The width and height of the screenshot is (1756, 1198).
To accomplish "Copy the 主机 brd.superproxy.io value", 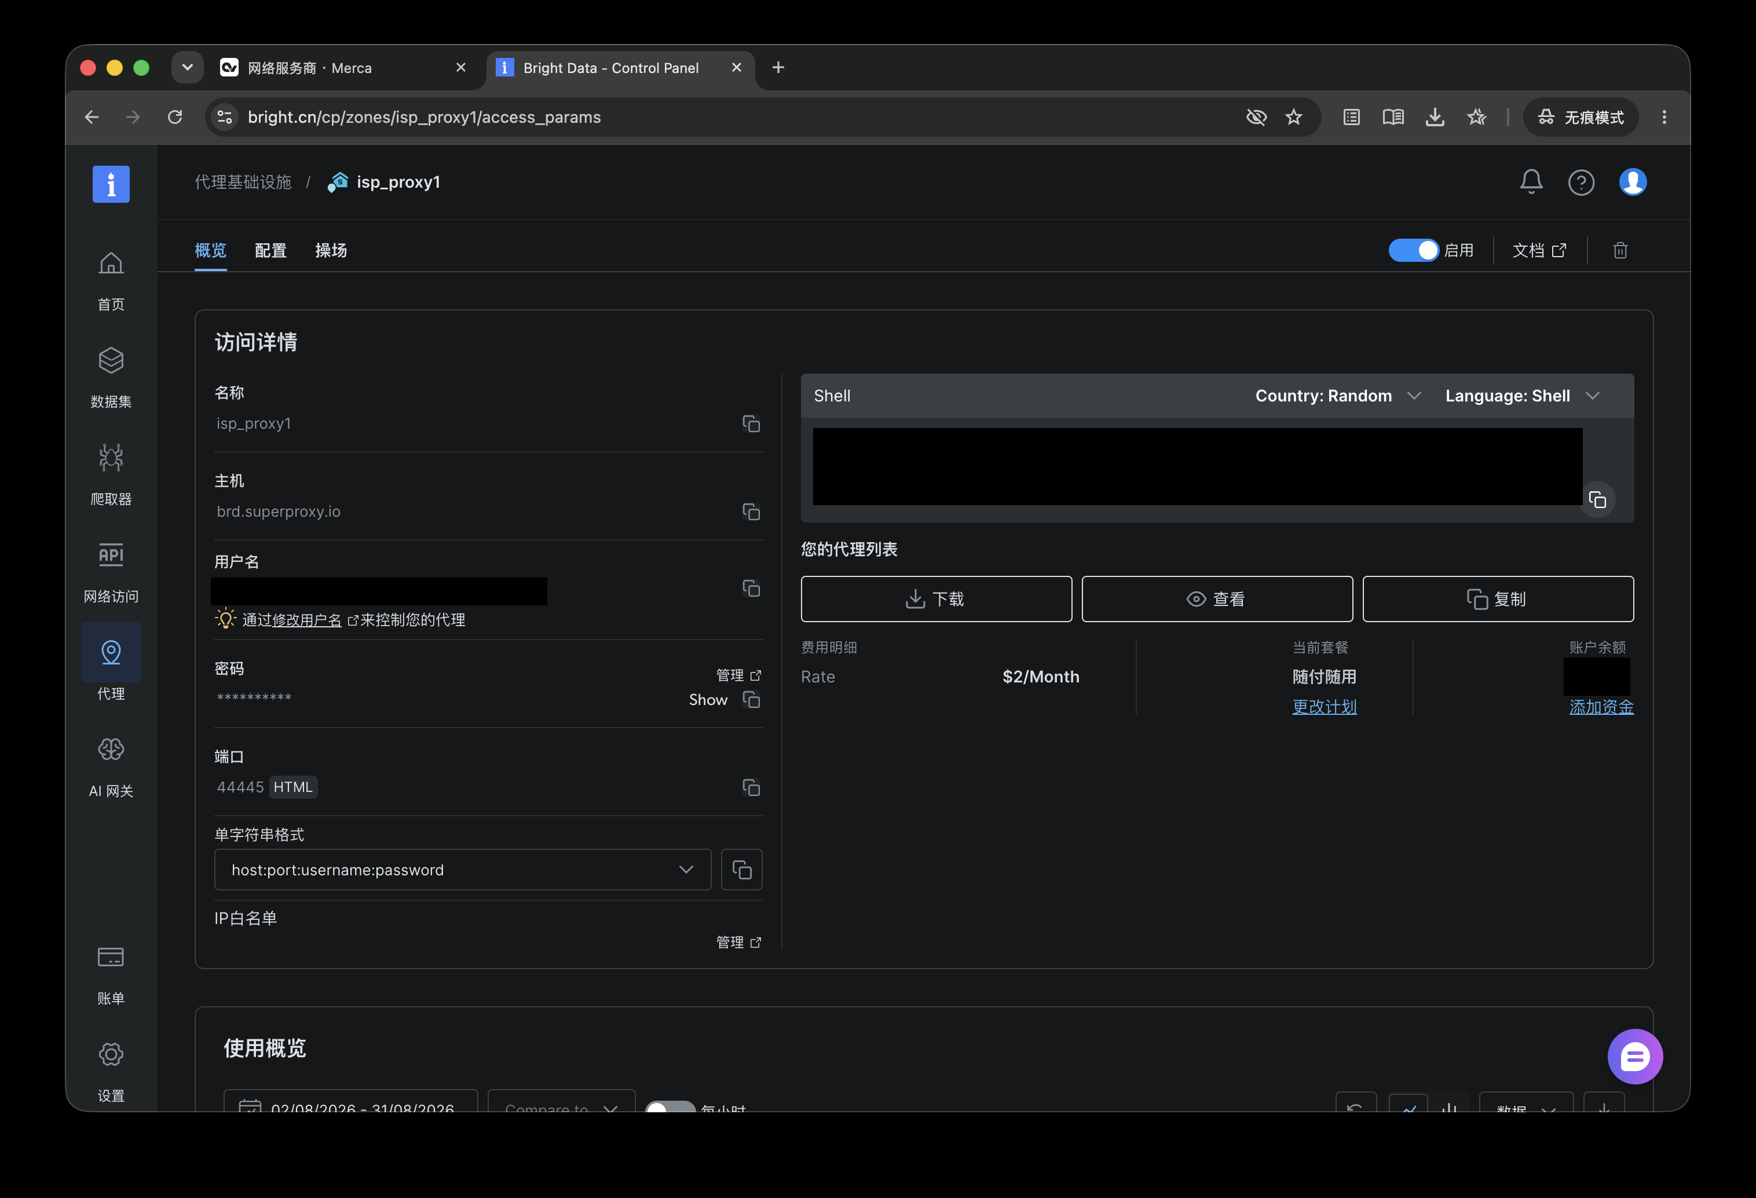I will 751,512.
